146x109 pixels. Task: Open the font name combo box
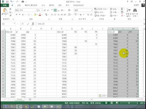[26, 10]
